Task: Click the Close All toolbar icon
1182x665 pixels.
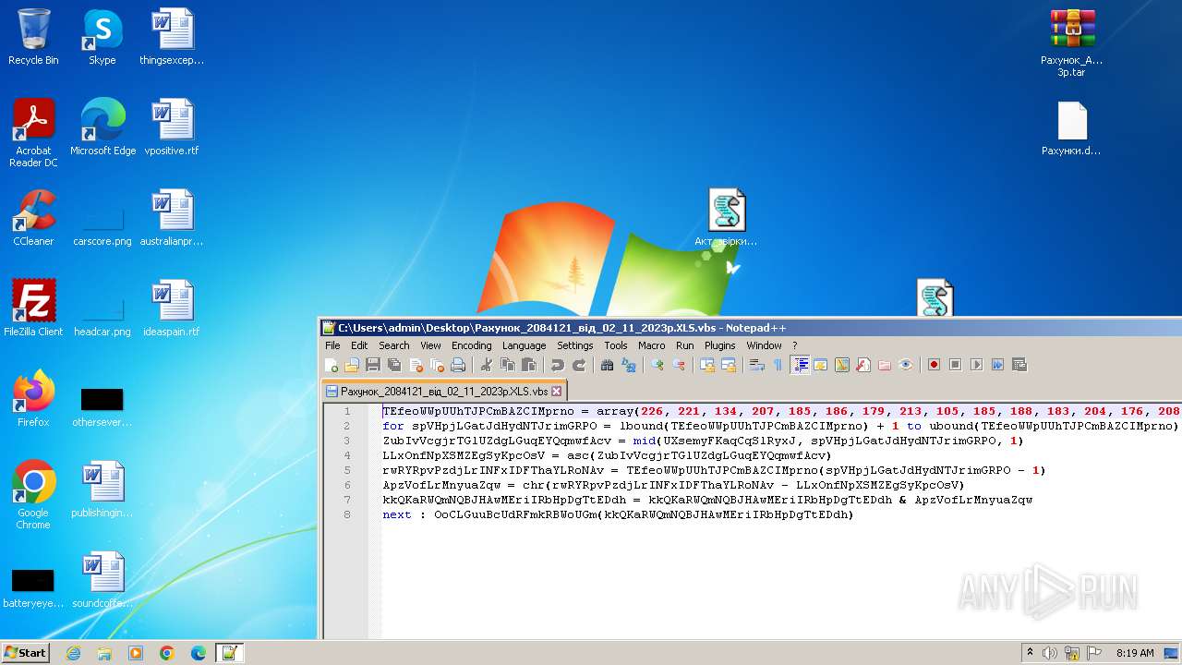Action: click(x=437, y=365)
